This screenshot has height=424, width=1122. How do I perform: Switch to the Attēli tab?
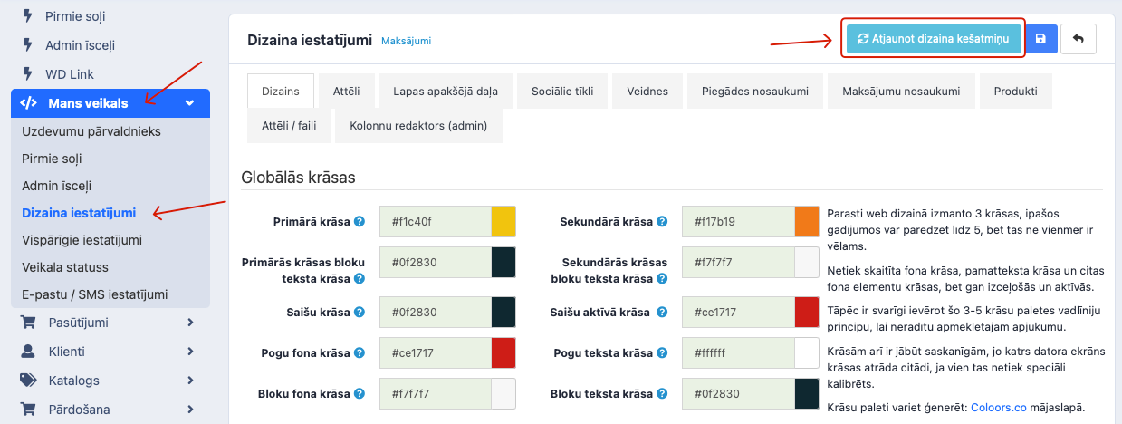tap(346, 92)
